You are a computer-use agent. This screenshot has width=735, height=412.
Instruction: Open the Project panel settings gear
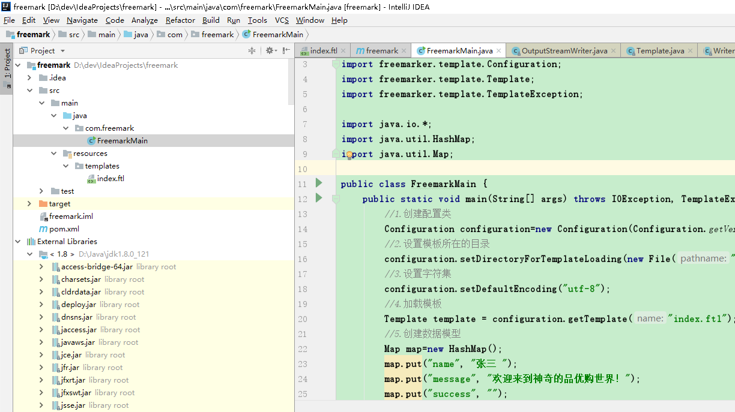point(270,51)
